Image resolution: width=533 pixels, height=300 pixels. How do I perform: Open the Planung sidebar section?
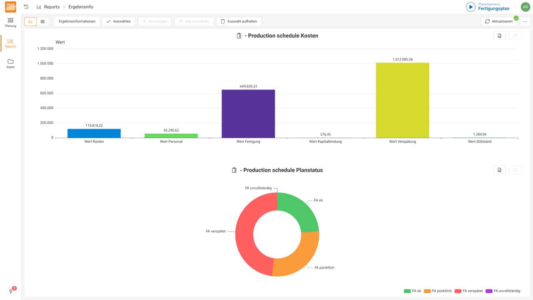coord(10,22)
